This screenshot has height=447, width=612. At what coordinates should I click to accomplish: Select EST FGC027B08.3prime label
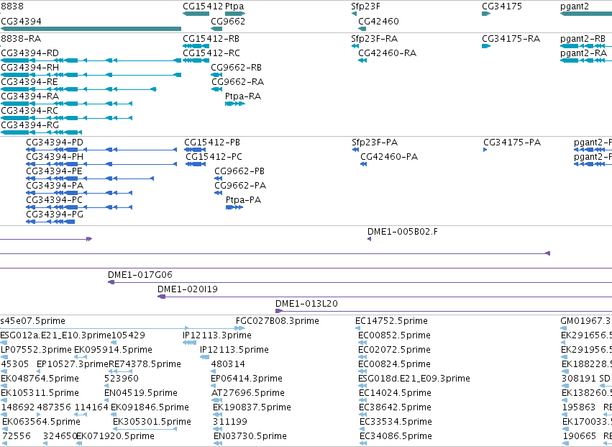coord(278,321)
